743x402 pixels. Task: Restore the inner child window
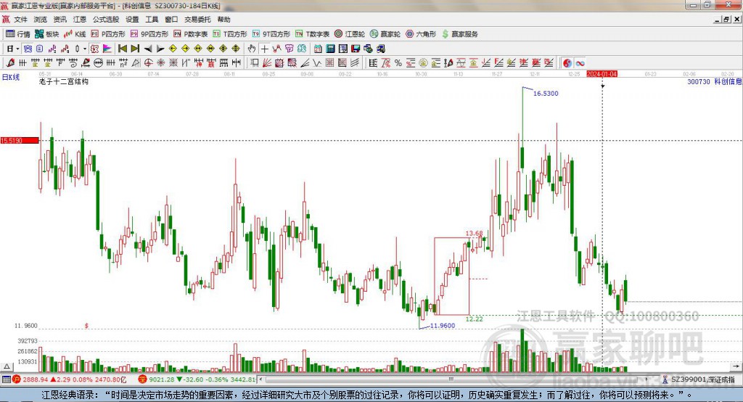coord(726,20)
